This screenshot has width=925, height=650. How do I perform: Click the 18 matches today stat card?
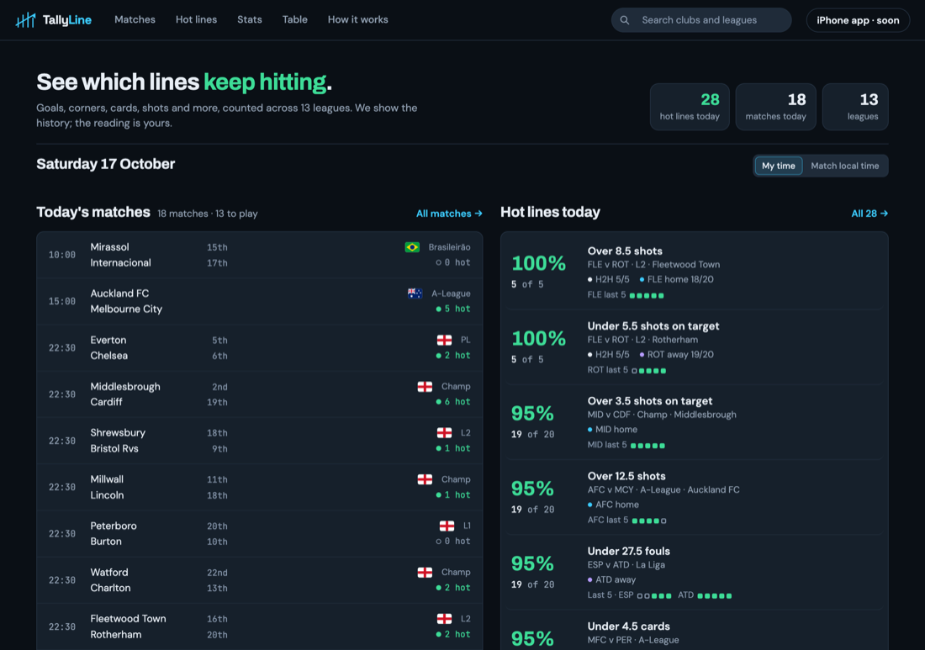(x=776, y=107)
